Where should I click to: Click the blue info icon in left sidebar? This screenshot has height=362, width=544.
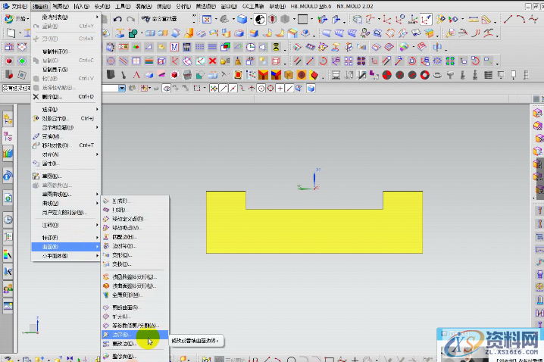tap(8, 176)
